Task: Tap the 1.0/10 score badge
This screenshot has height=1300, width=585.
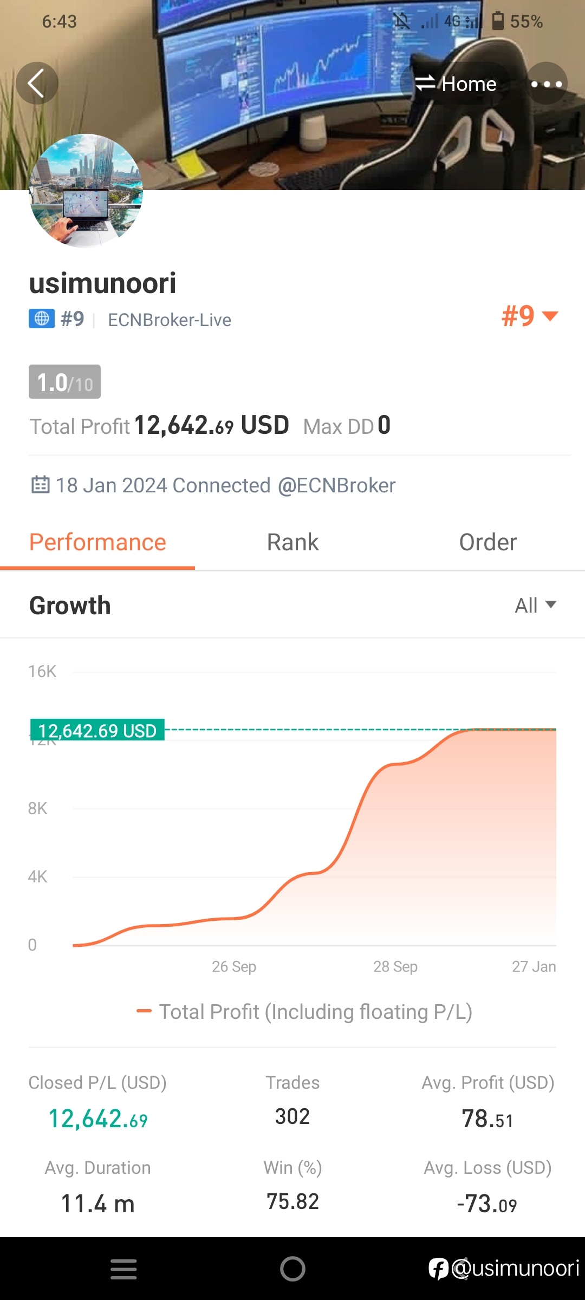Action: pos(64,382)
